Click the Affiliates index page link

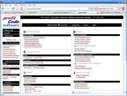point(72,17)
